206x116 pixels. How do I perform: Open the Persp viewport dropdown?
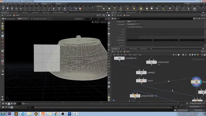point(97,22)
